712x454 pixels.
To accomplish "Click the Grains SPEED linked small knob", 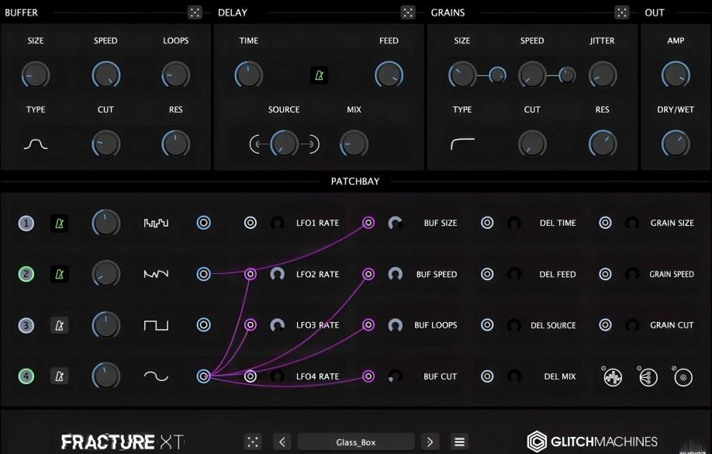I will 567,75.
